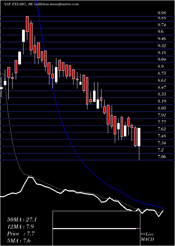Click the 5MA : 7.6 readout

[19, 241]
